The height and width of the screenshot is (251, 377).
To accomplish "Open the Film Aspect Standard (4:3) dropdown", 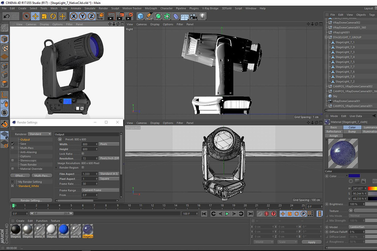I will (x=109, y=174).
